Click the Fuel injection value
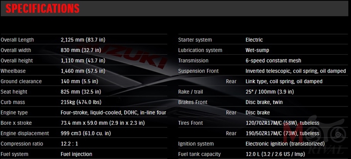 76,154
